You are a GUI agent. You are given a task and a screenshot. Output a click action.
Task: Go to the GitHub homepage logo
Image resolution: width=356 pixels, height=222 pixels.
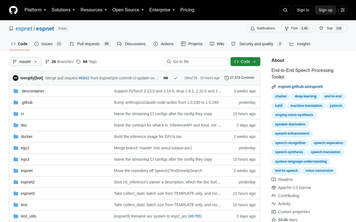(x=13, y=10)
